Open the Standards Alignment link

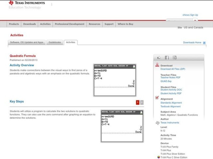(x=171, y=103)
